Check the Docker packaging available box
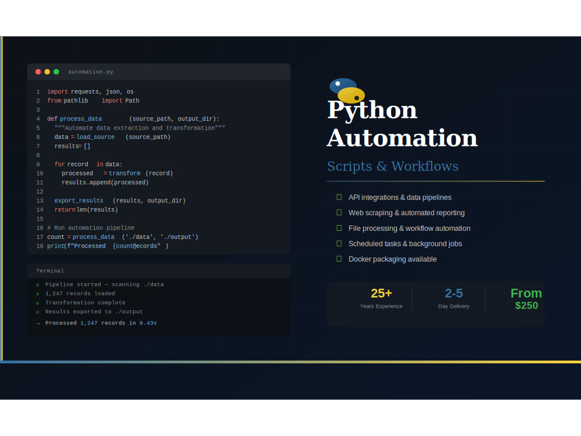 click(339, 259)
